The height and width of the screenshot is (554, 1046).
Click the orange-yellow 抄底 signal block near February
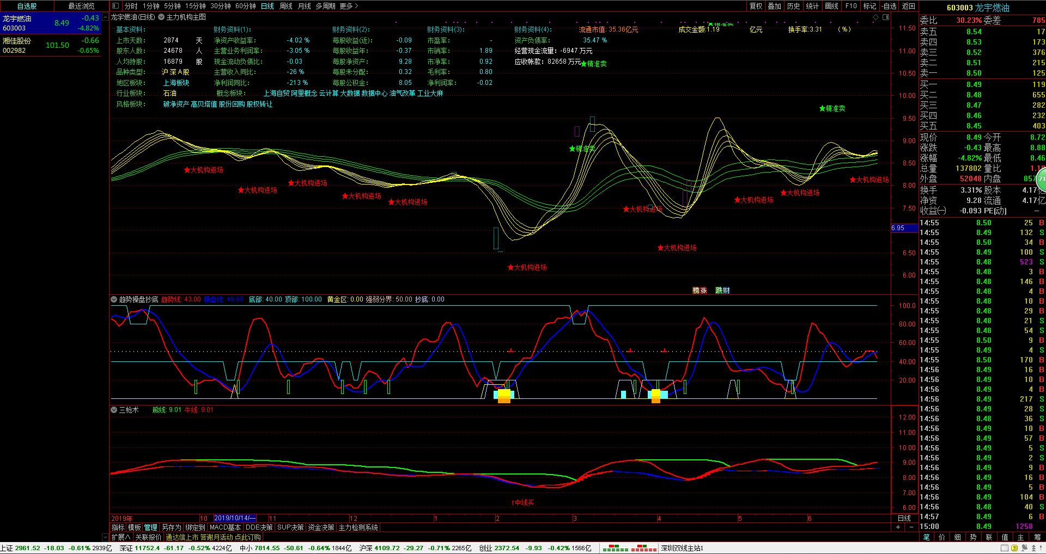click(x=504, y=396)
